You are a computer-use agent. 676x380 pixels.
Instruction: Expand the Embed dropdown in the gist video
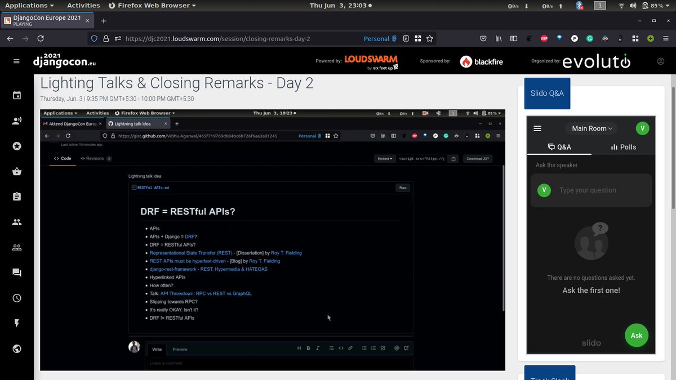(x=385, y=159)
